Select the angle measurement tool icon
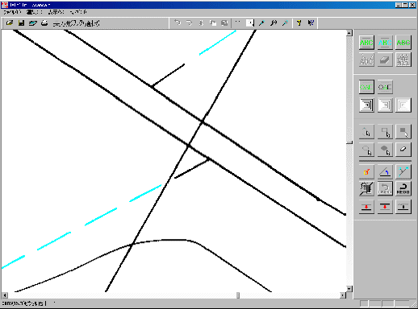 point(385,171)
